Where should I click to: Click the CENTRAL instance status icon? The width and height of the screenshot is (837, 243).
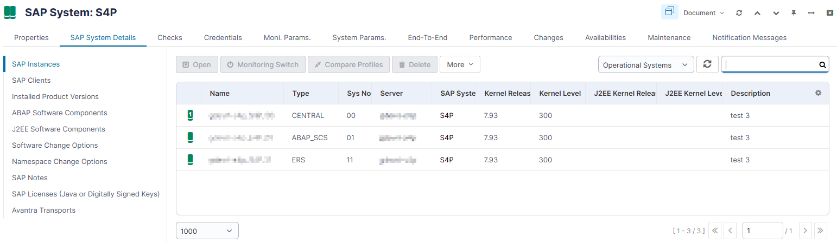190,115
